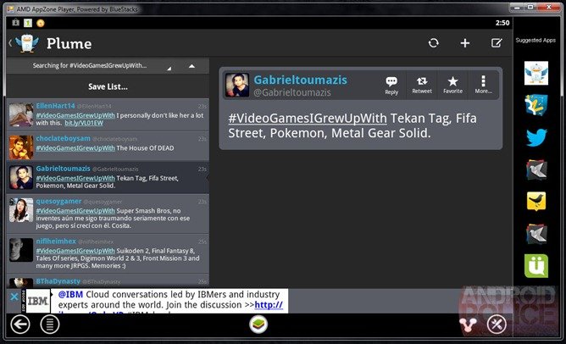Click Save List button
The height and width of the screenshot is (344, 566).
108,86
